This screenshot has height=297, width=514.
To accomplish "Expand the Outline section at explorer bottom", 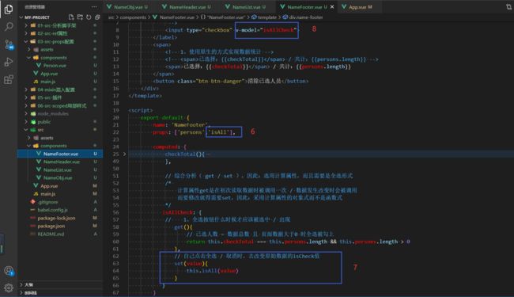I will [61, 284].
